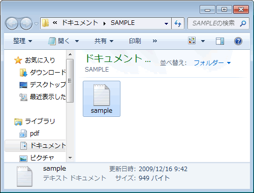Open ダウンロード in favorites
Screen dimensions: 254x193
pos(48,72)
